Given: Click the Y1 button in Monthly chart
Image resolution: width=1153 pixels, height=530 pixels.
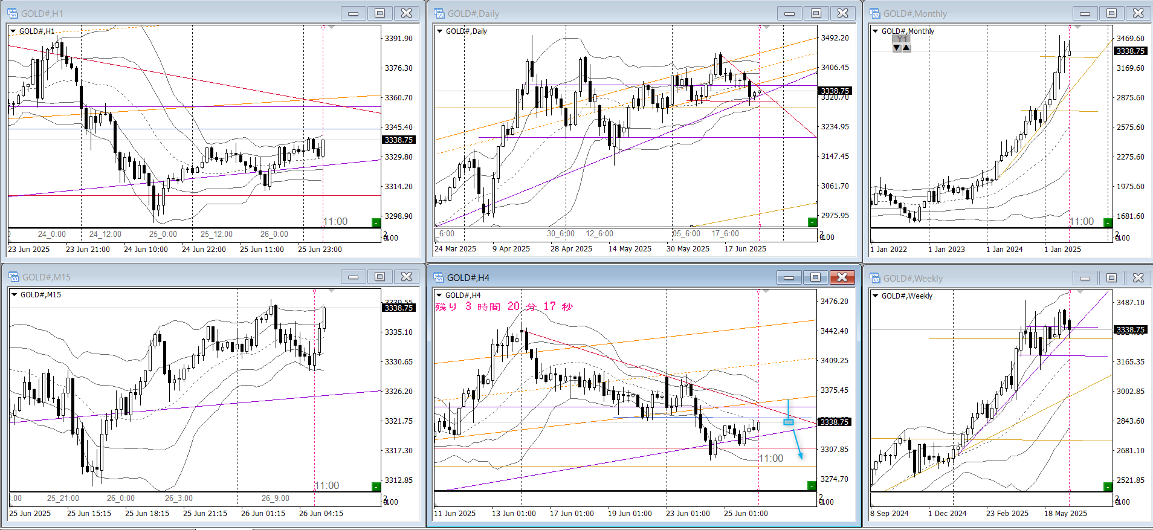Looking at the screenshot, I should tap(902, 39).
